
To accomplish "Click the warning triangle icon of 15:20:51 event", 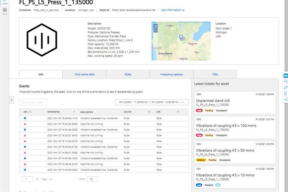I will (x=25, y=135).
